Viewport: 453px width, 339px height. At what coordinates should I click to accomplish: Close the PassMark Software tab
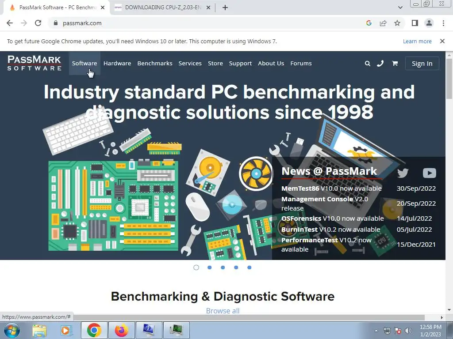tap(103, 8)
